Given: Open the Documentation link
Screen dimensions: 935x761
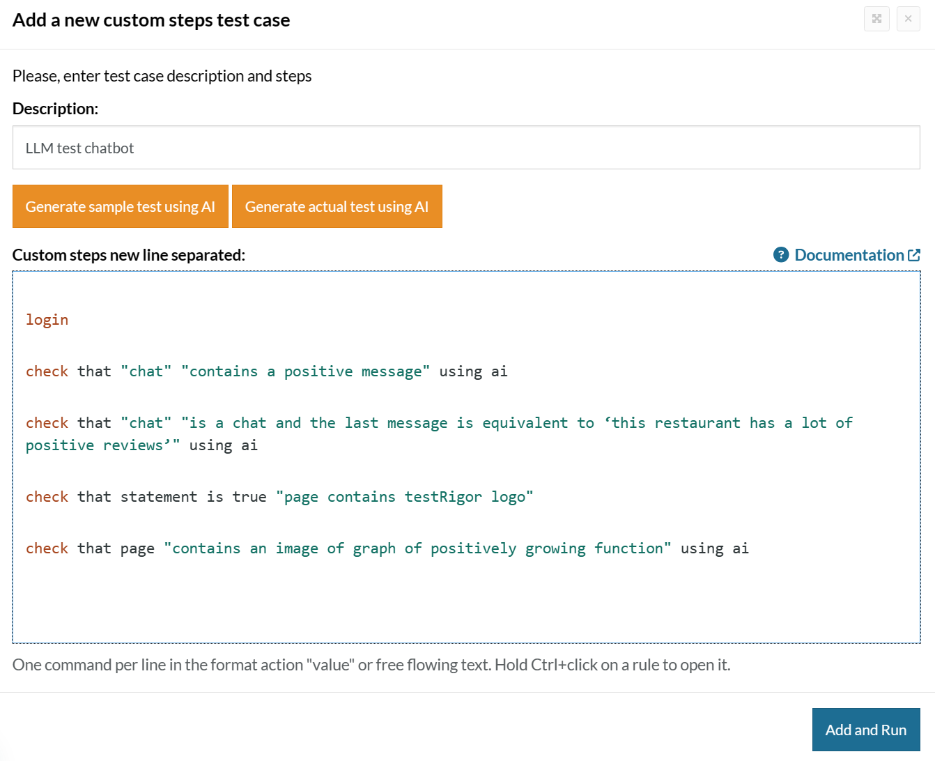Looking at the screenshot, I should click(849, 255).
